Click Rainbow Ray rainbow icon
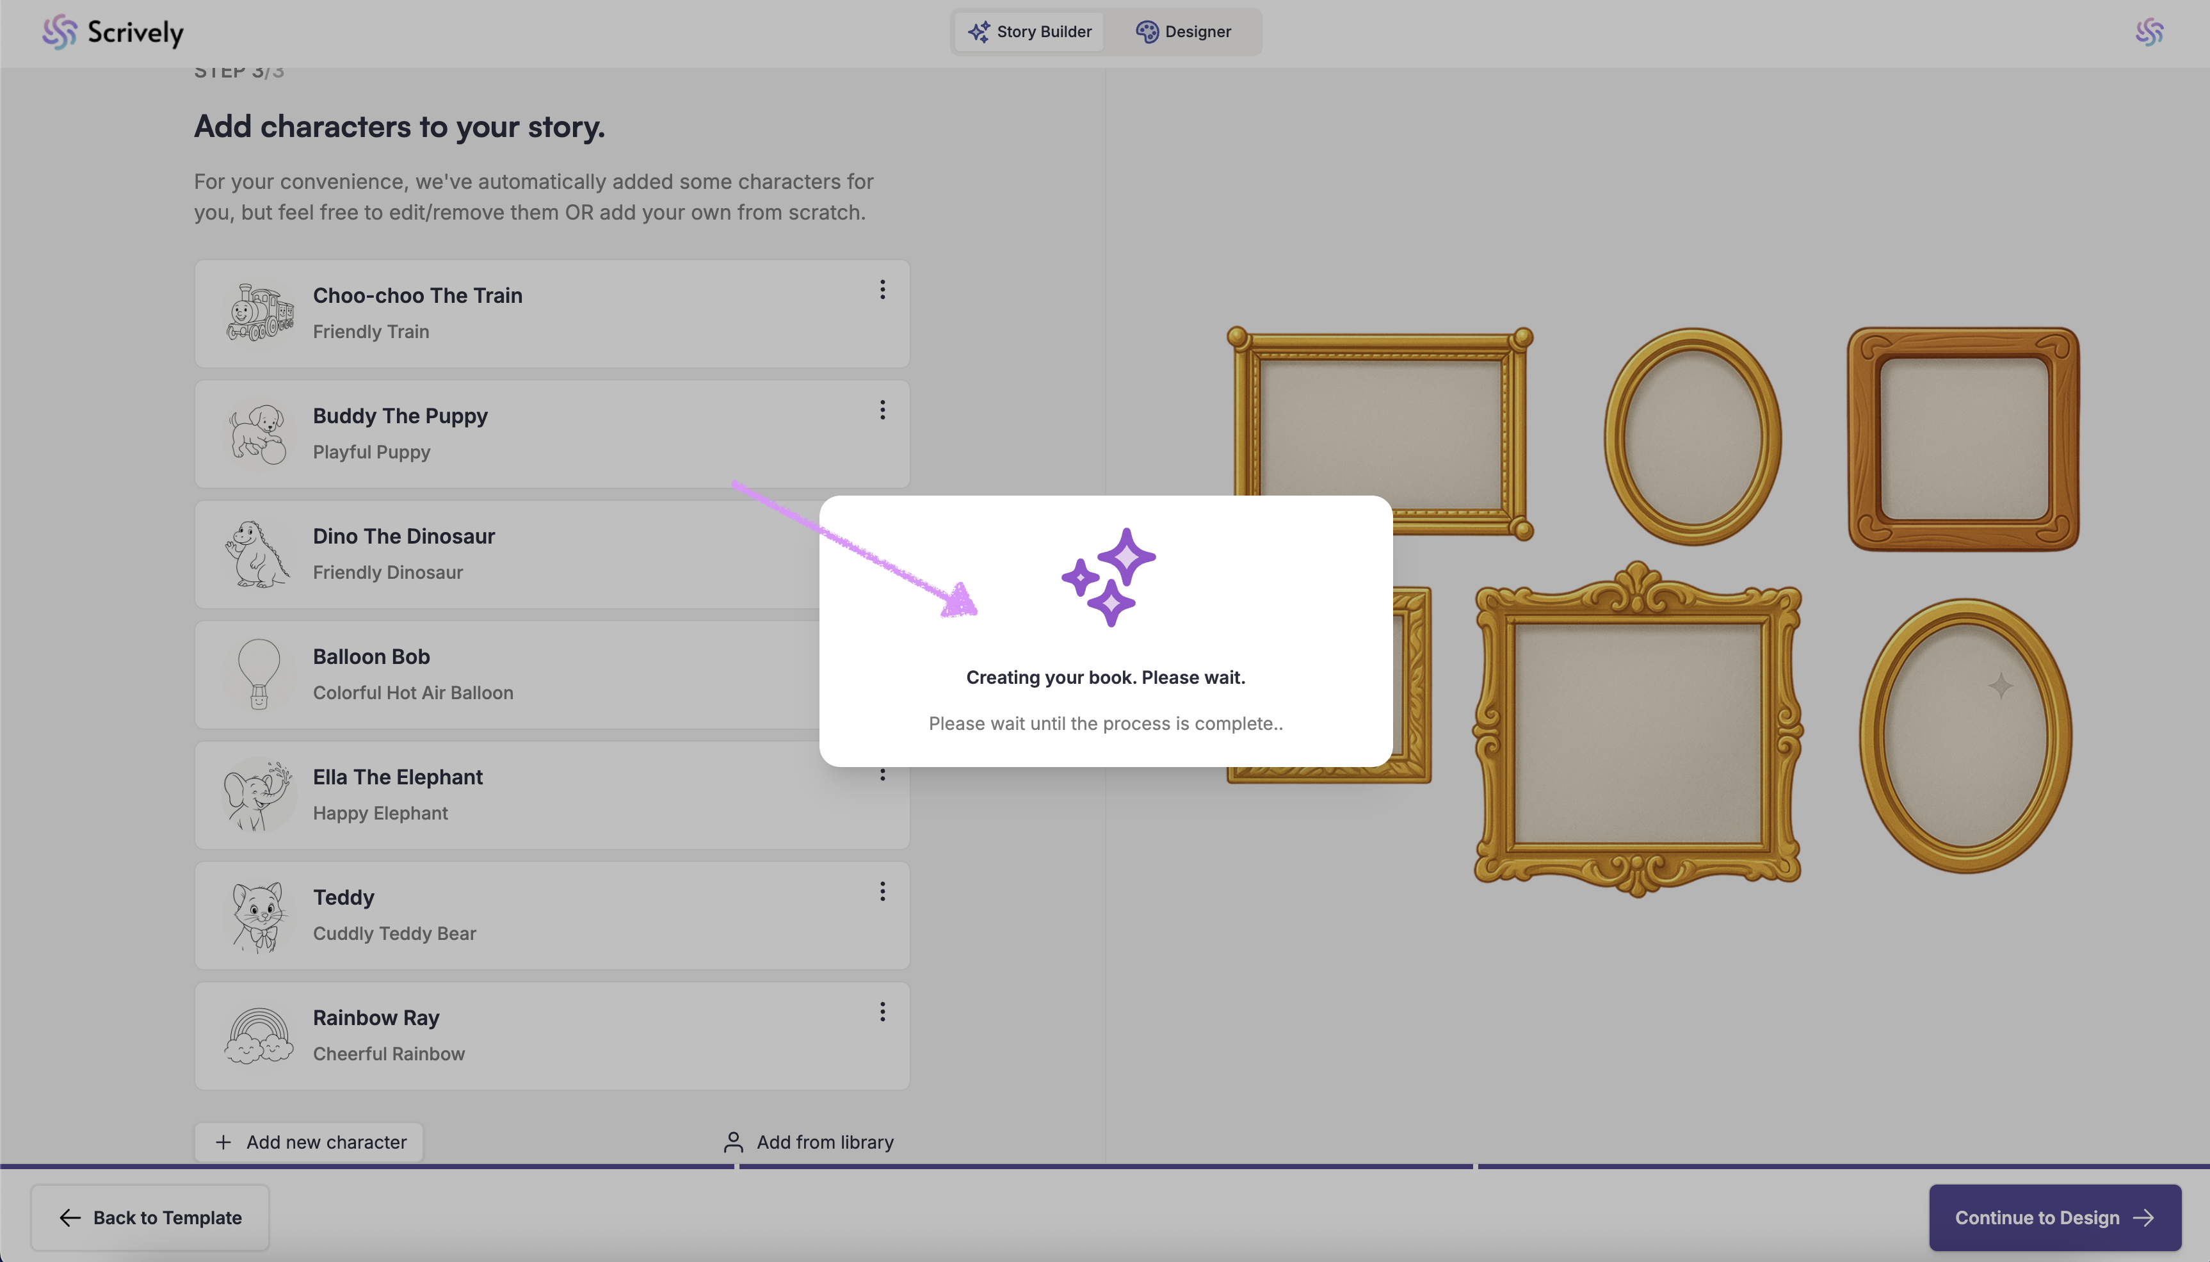The height and width of the screenshot is (1262, 2210). click(x=259, y=1036)
